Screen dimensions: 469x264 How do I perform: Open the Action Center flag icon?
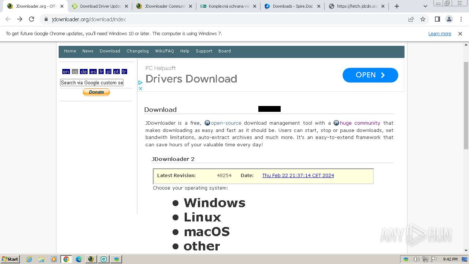coord(434,259)
